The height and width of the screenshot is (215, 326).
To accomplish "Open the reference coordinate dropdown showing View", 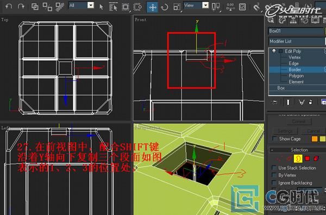I will (196, 5).
